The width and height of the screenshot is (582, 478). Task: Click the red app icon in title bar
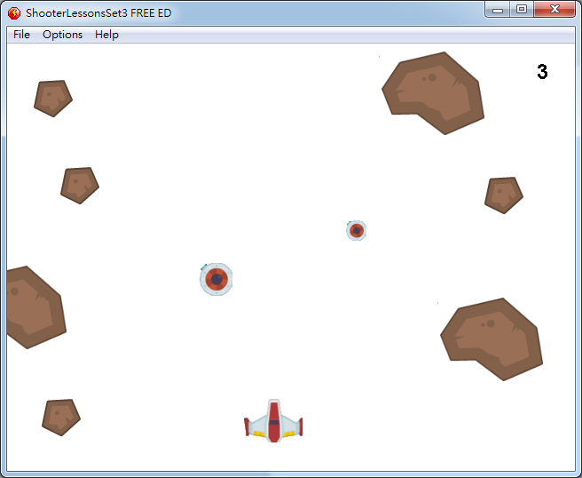coord(14,12)
